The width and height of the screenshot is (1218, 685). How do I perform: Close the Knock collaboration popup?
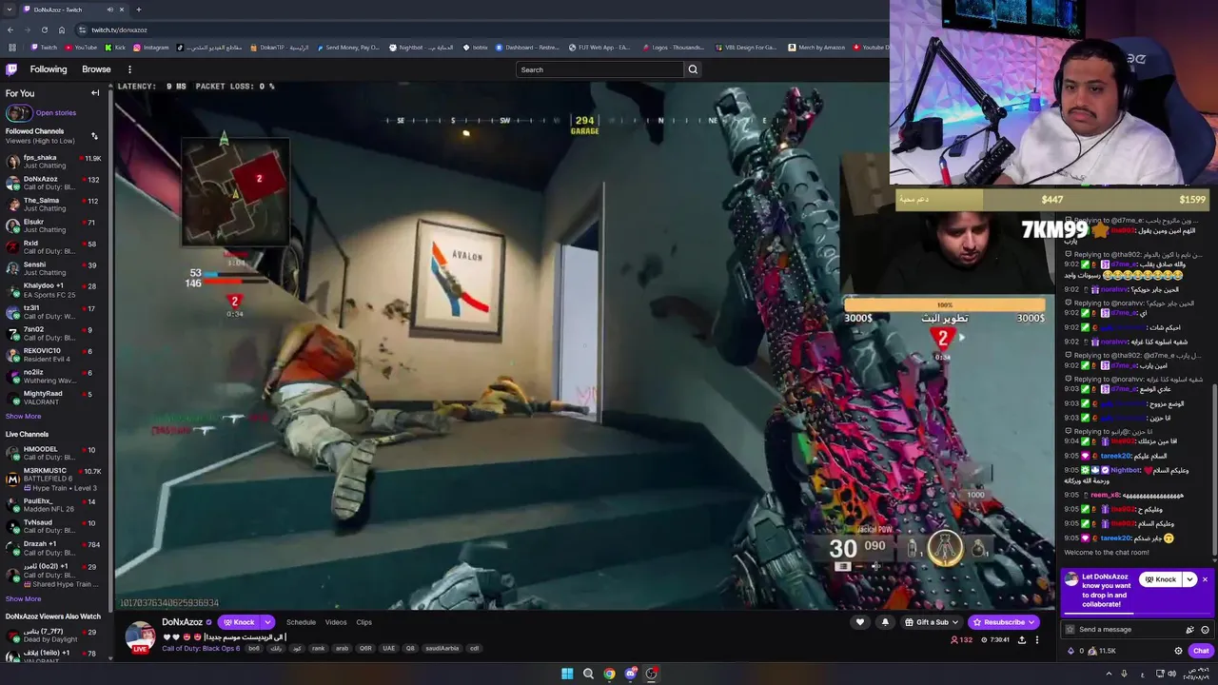pyautogui.click(x=1205, y=579)
